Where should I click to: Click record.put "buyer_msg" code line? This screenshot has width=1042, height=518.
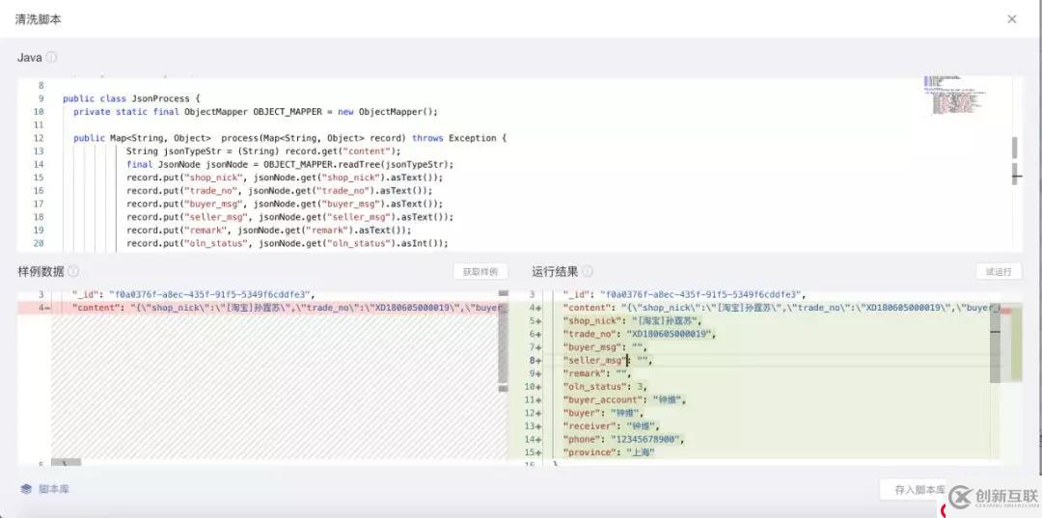click(285, 204)
